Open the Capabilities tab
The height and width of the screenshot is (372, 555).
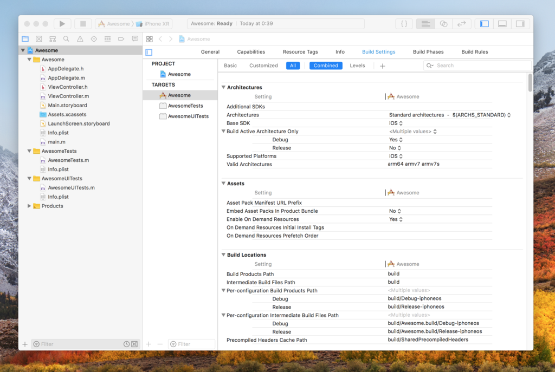[x=251, y=51]
